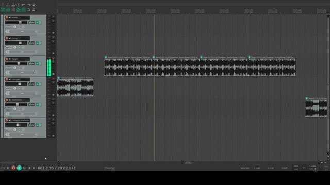Pause playback with the transport Pause button
The width and height of the screenshot is (330, 185).
[x=34, y=168]
